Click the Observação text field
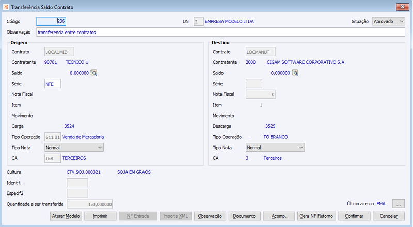The width and height of the screenshot is (413, 227). pos(221,32)
